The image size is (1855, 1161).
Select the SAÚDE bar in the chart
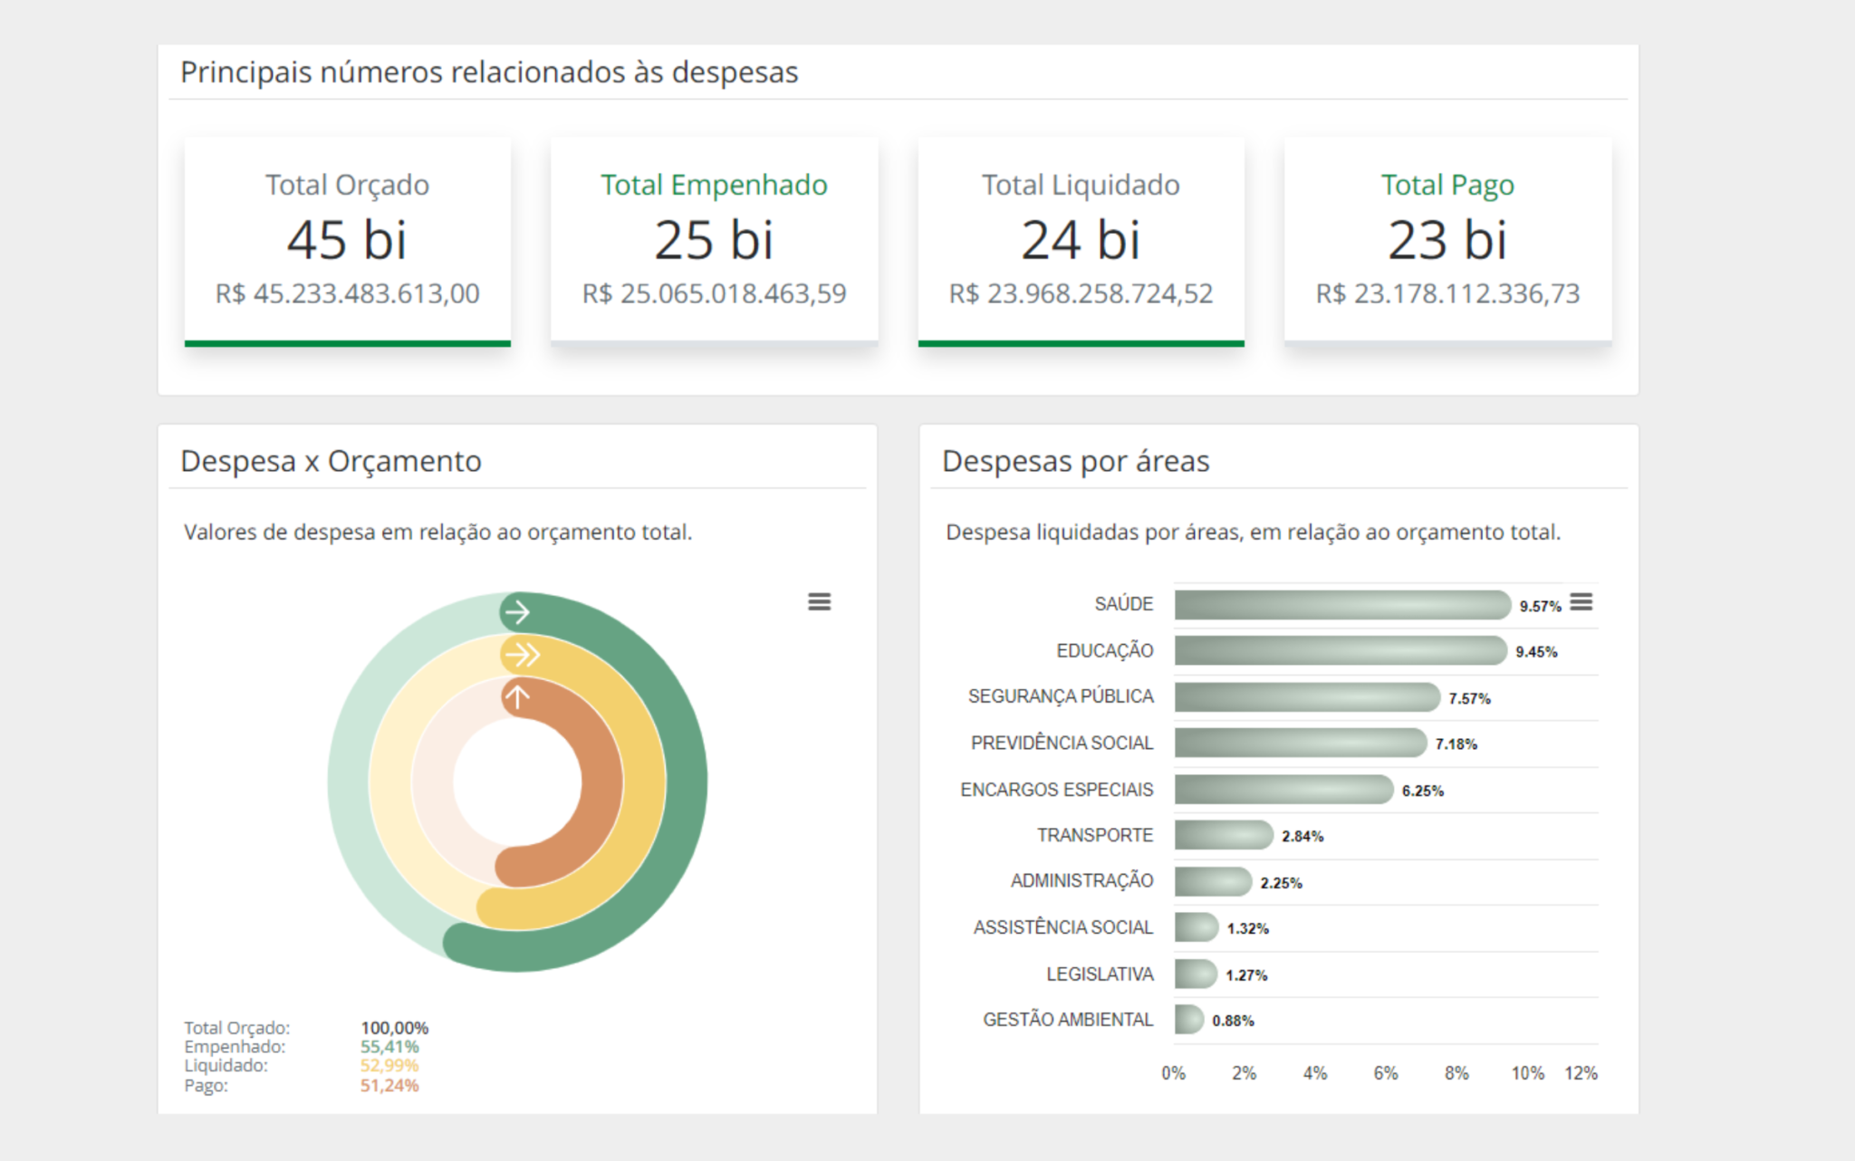[x=1341, y=603]
